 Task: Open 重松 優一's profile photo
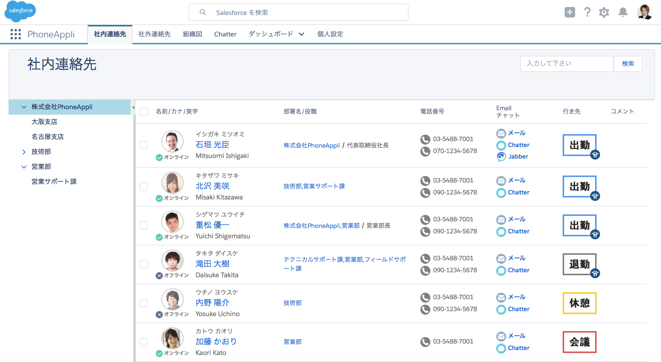pos(172,221)
